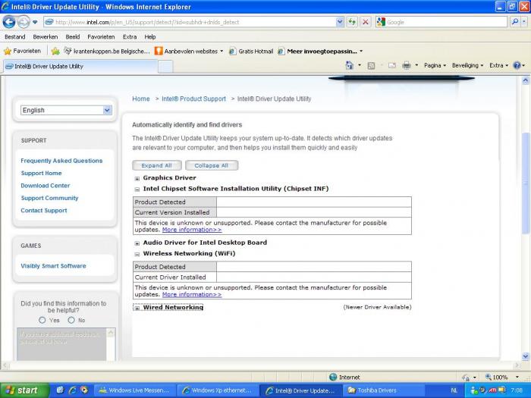The image size is (531, 398).
Task: Switch to Windows Live Messenger taskbar button
Action: (134, 390)
